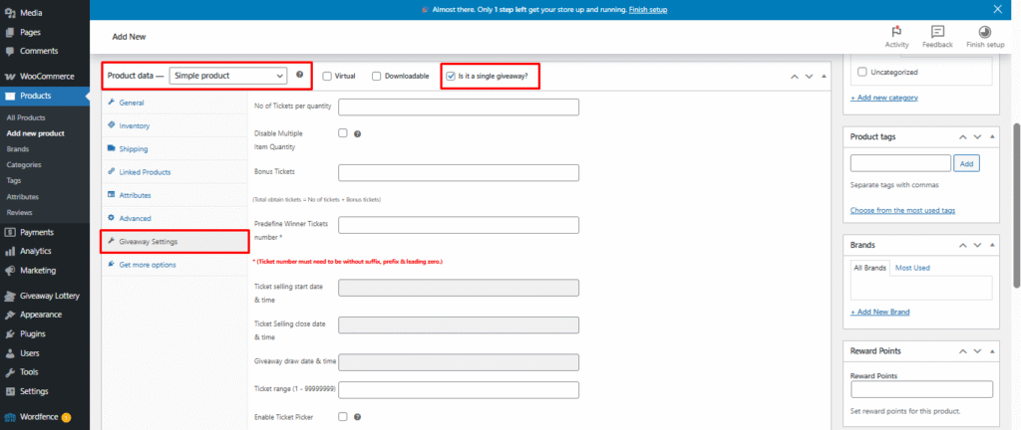Click the Finish setup progress icon

[x=985, y=32]
